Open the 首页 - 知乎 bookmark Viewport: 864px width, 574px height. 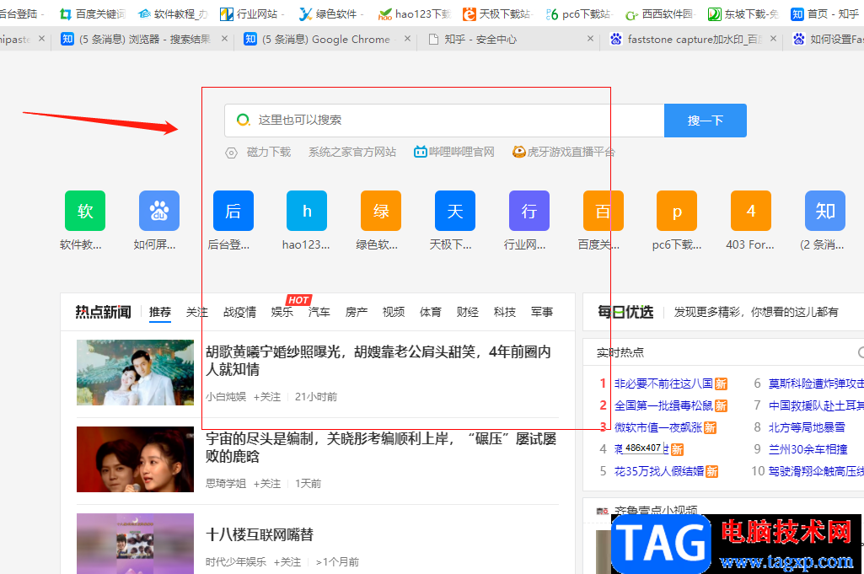(824, 13)
